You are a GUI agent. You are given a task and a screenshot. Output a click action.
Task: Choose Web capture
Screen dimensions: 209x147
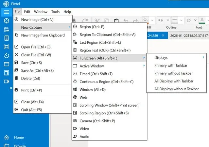tap(109, 97)
